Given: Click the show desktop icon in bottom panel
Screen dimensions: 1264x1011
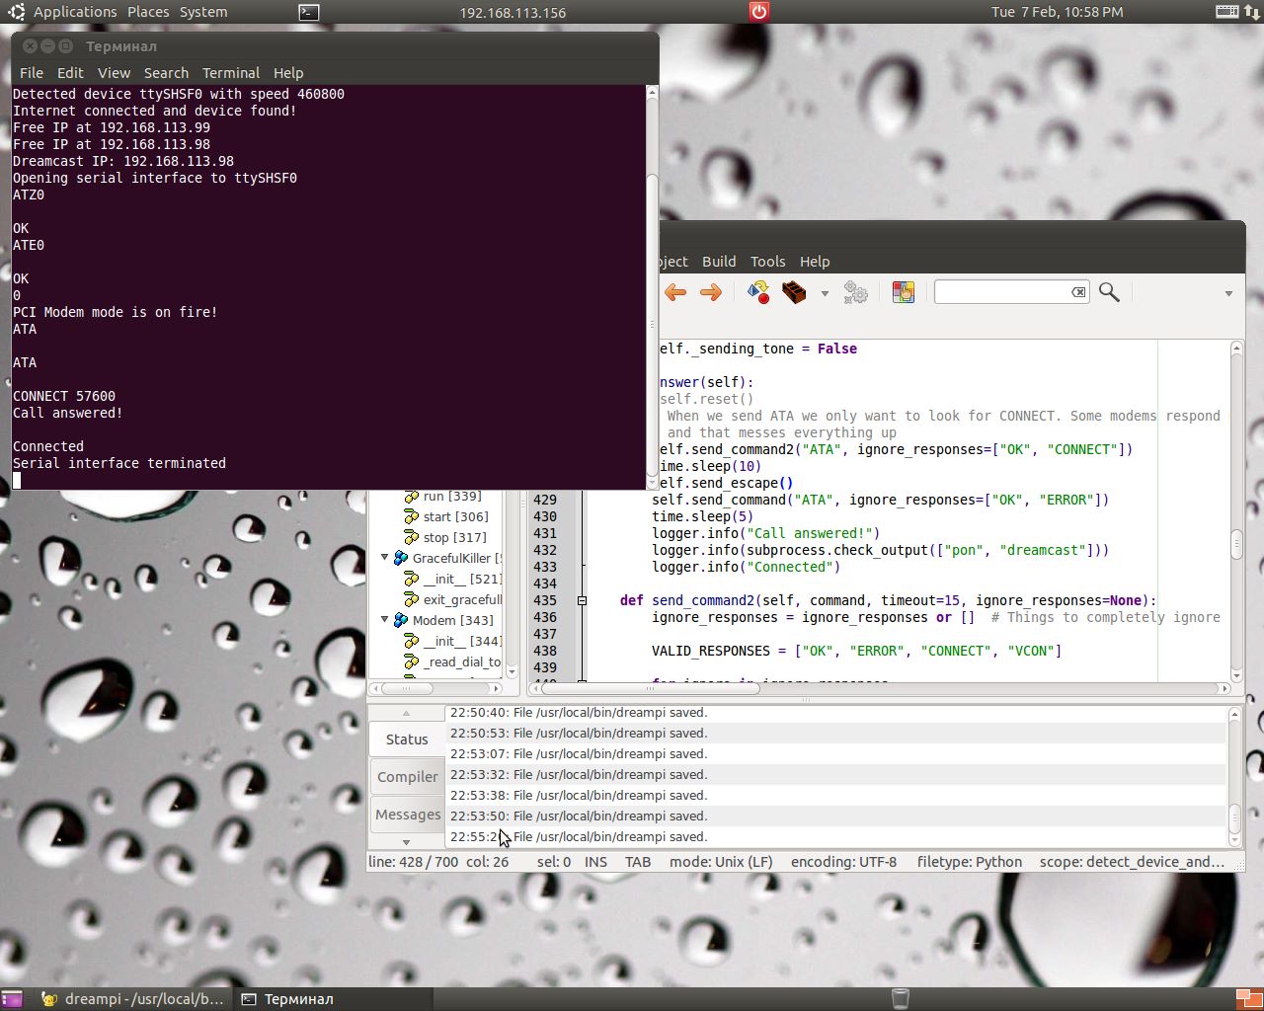Looking at the screenshot, I should pyautogui.click(x=11, y=999).
